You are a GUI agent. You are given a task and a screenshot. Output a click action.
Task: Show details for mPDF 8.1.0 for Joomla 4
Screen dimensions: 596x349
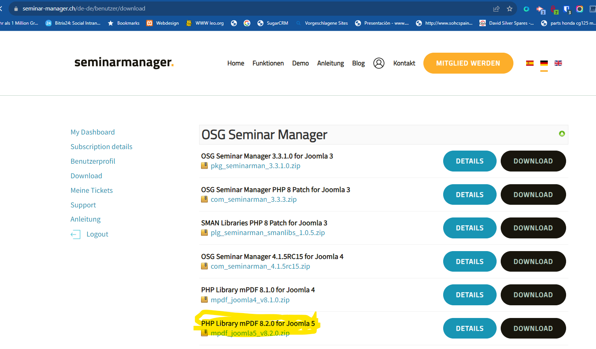470,295
